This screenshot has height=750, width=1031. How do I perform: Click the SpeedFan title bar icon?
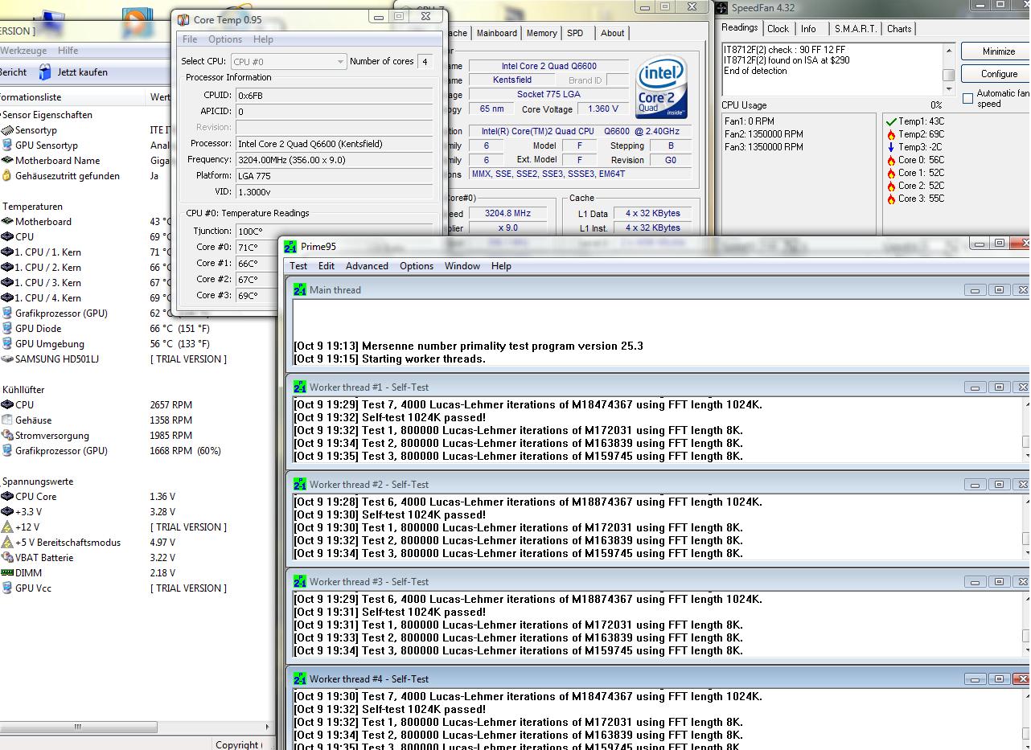click(x=722, y=8)
